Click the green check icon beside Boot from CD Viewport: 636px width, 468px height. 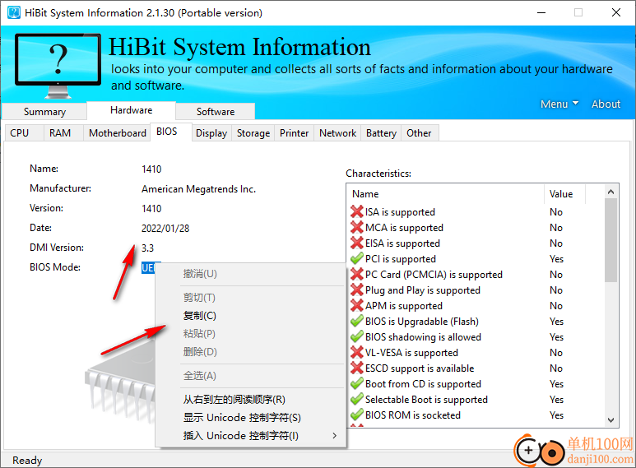356,383
